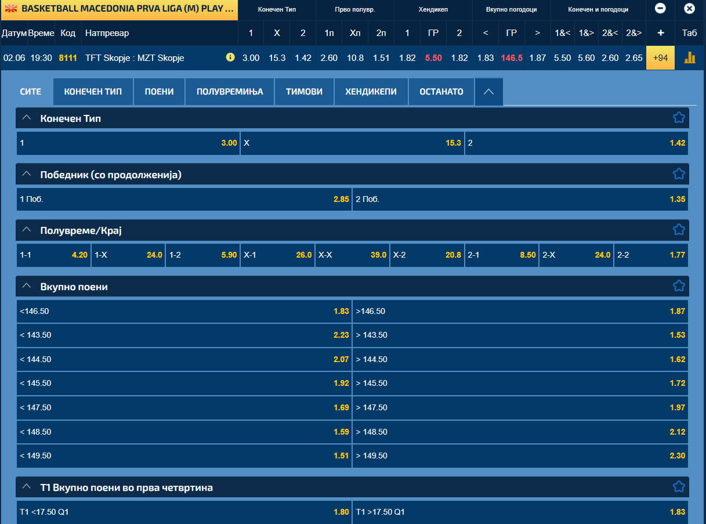Choose halftime/fulltime 2-X at 24.0 in panel
The height and width of the screenshot is (524, 706).
tap(576, 255)
